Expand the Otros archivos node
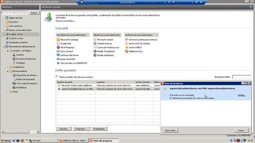Screen dimensions: 255x143 coord(4,26)
